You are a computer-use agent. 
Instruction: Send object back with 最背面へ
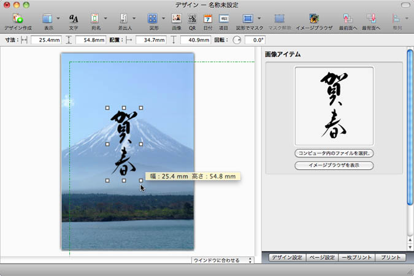(x=370, y=19)
